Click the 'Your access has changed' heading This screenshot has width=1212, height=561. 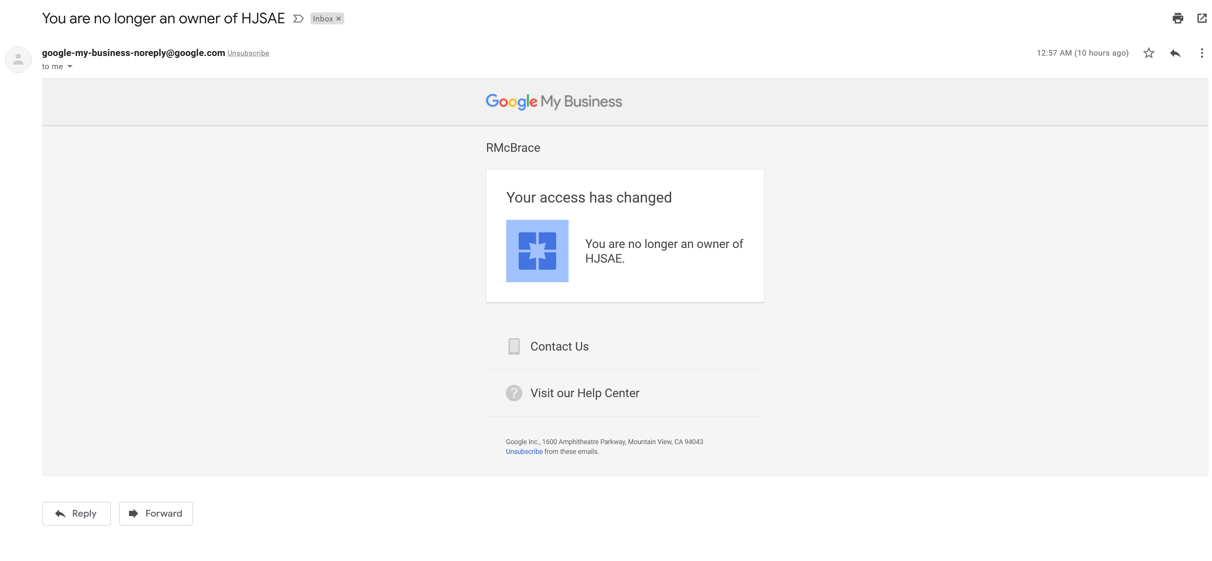click(x=589, y=198)
